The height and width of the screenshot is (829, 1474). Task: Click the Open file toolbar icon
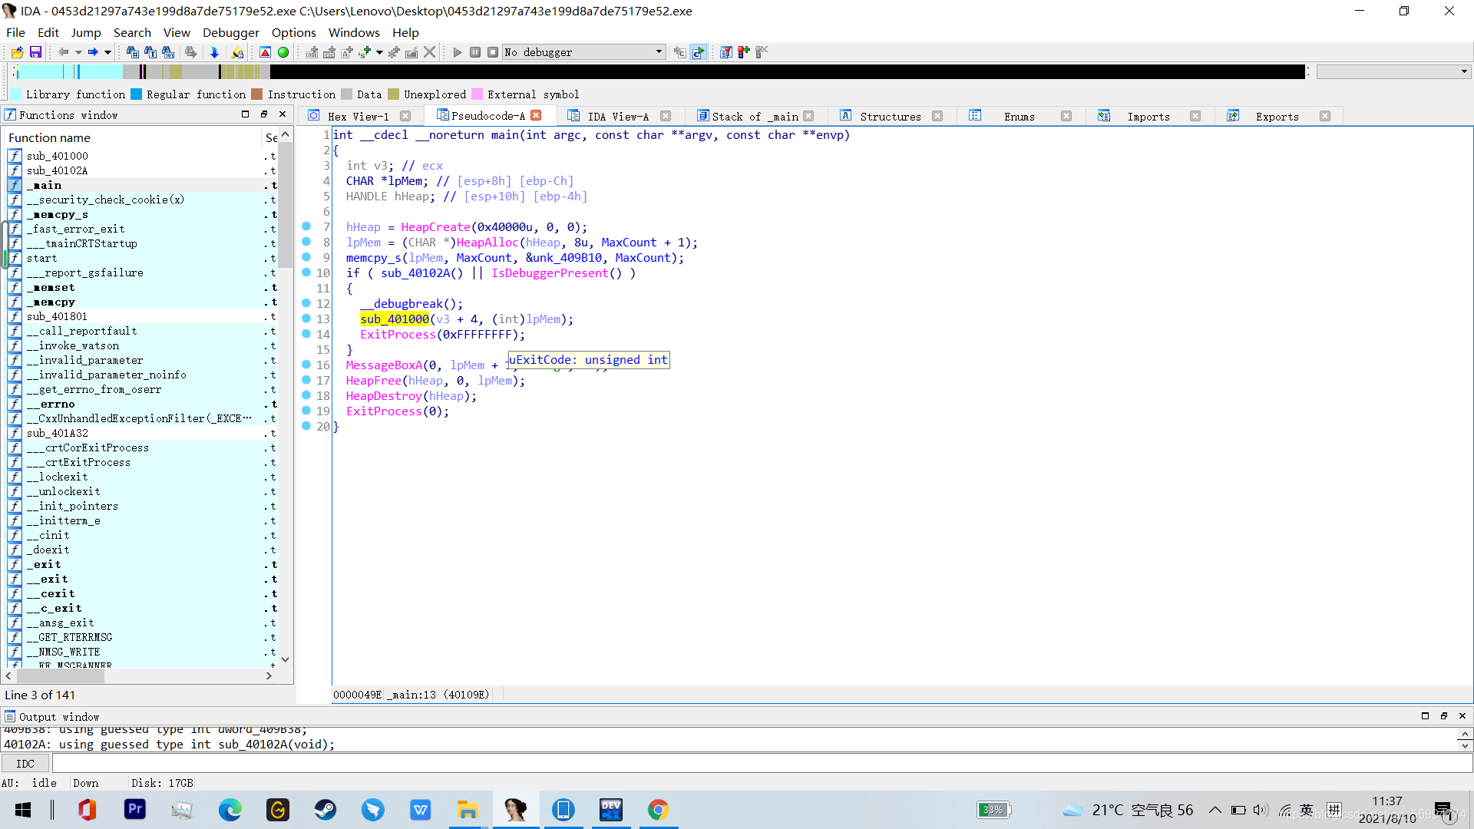tap(17, 52)
